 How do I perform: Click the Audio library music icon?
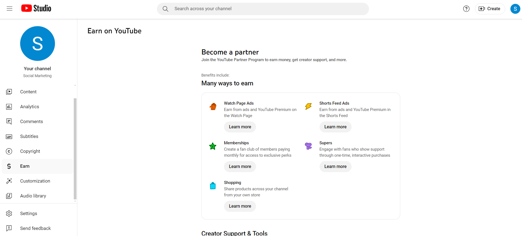(9, 196)
